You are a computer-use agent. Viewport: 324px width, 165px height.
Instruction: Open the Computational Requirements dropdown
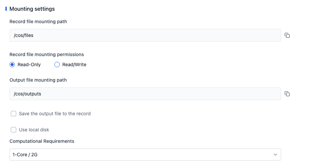[145, 155]
